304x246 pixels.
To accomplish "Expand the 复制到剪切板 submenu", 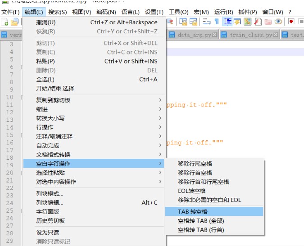I will pos(95,100).
